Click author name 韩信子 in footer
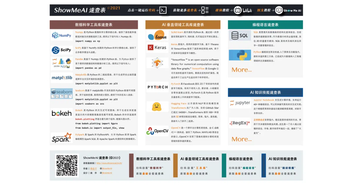The height and width of the screenshot is (185, 353). (x=93, y=169)
